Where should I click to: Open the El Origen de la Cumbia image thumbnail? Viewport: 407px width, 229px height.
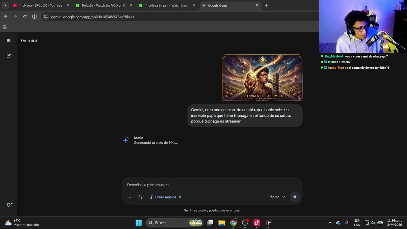[262, 78]
